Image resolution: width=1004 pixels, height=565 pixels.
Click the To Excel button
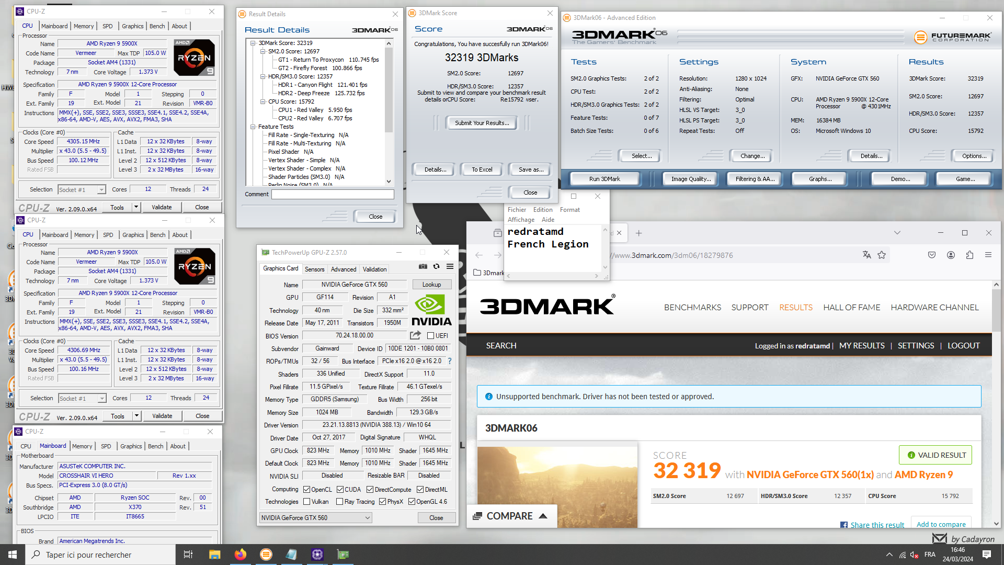tap(482, 169)
